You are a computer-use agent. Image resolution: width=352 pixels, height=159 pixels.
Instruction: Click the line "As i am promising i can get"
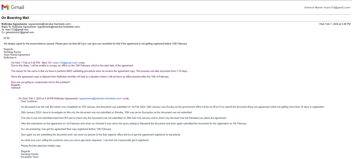[x=66, y=129]
